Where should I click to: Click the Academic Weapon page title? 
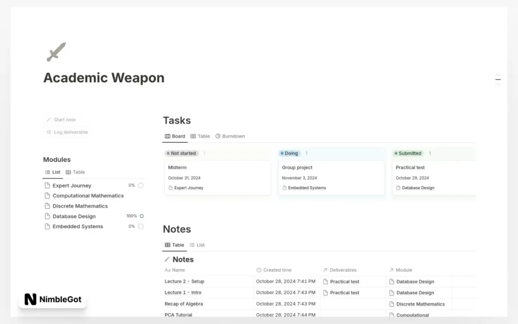(x=104, y=78)
